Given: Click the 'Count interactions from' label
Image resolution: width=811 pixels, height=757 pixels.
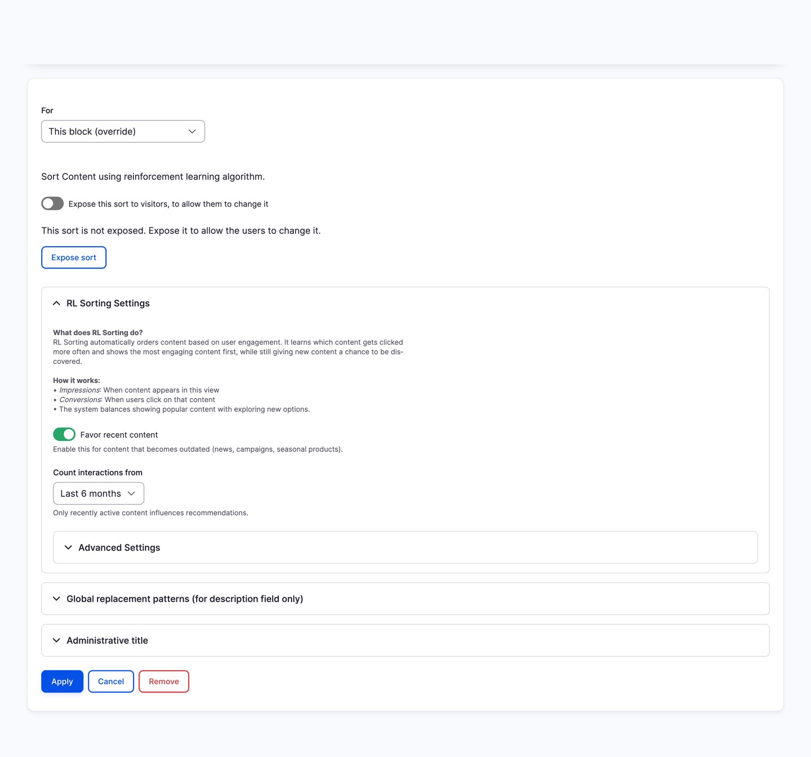Looking at the screenshot, I should pyautogui.click(x=98, y=473).
